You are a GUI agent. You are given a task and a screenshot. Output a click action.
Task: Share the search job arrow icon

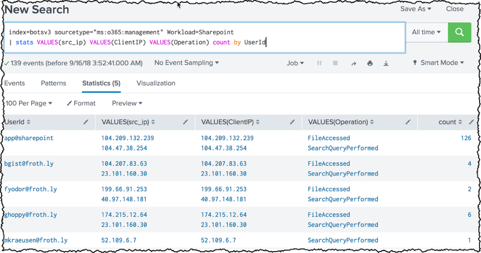[x=354, y=64]
